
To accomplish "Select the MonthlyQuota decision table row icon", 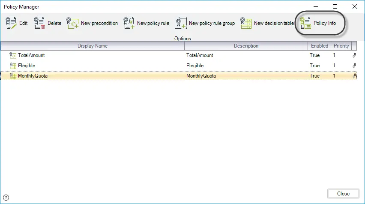I will coord(13,76).
